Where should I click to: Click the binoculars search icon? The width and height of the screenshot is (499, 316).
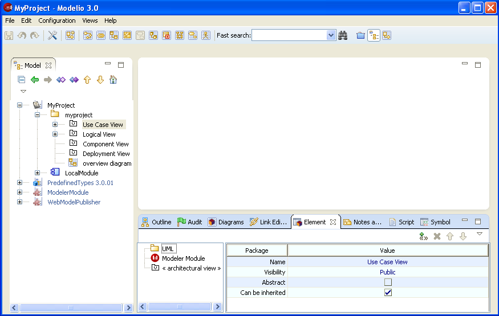[x=343, y=35]
